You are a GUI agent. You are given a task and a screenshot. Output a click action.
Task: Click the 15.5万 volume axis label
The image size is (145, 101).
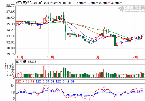click(x=10, y=64)
